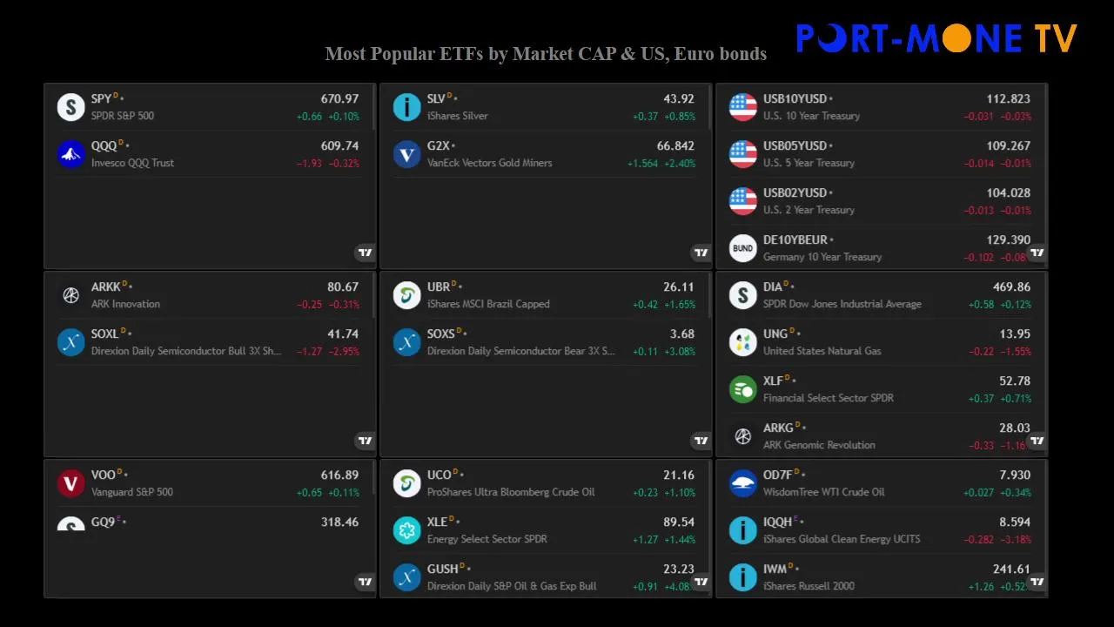1114x627 pixels.
Task: Open TradingView logo in SPY widget
Action: pyautogui.click(x=366, y=253)
